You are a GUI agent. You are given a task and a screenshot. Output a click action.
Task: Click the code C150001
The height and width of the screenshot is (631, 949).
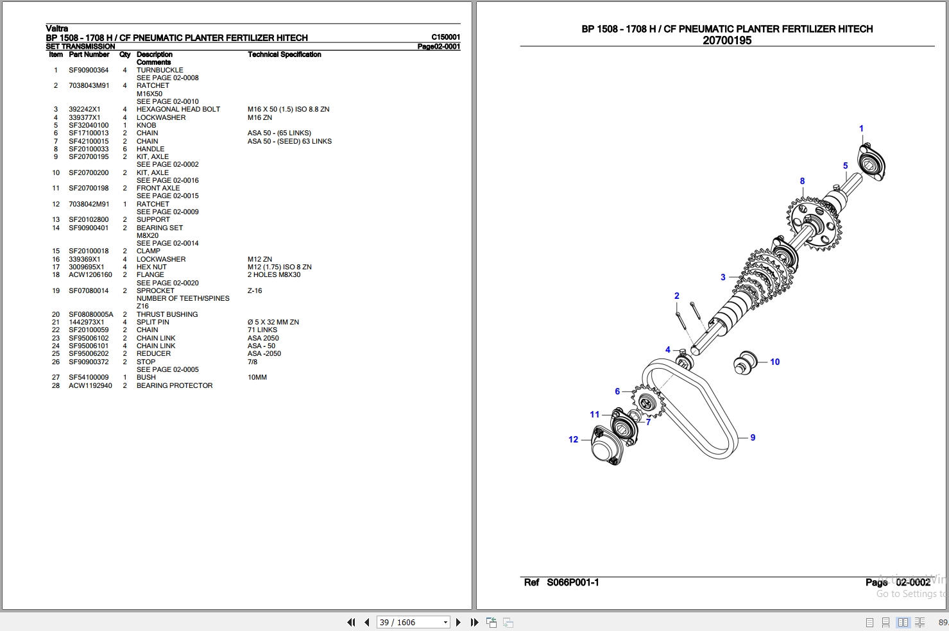pos(446,37)
